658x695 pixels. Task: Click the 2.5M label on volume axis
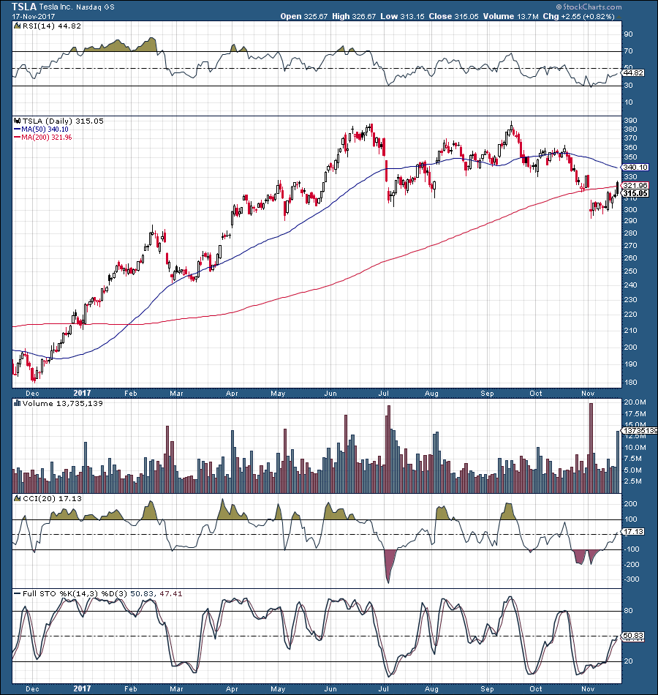[632, 481]
